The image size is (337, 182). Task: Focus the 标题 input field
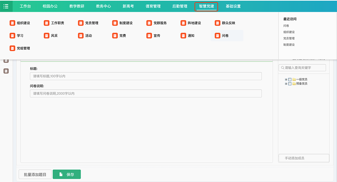146,76
